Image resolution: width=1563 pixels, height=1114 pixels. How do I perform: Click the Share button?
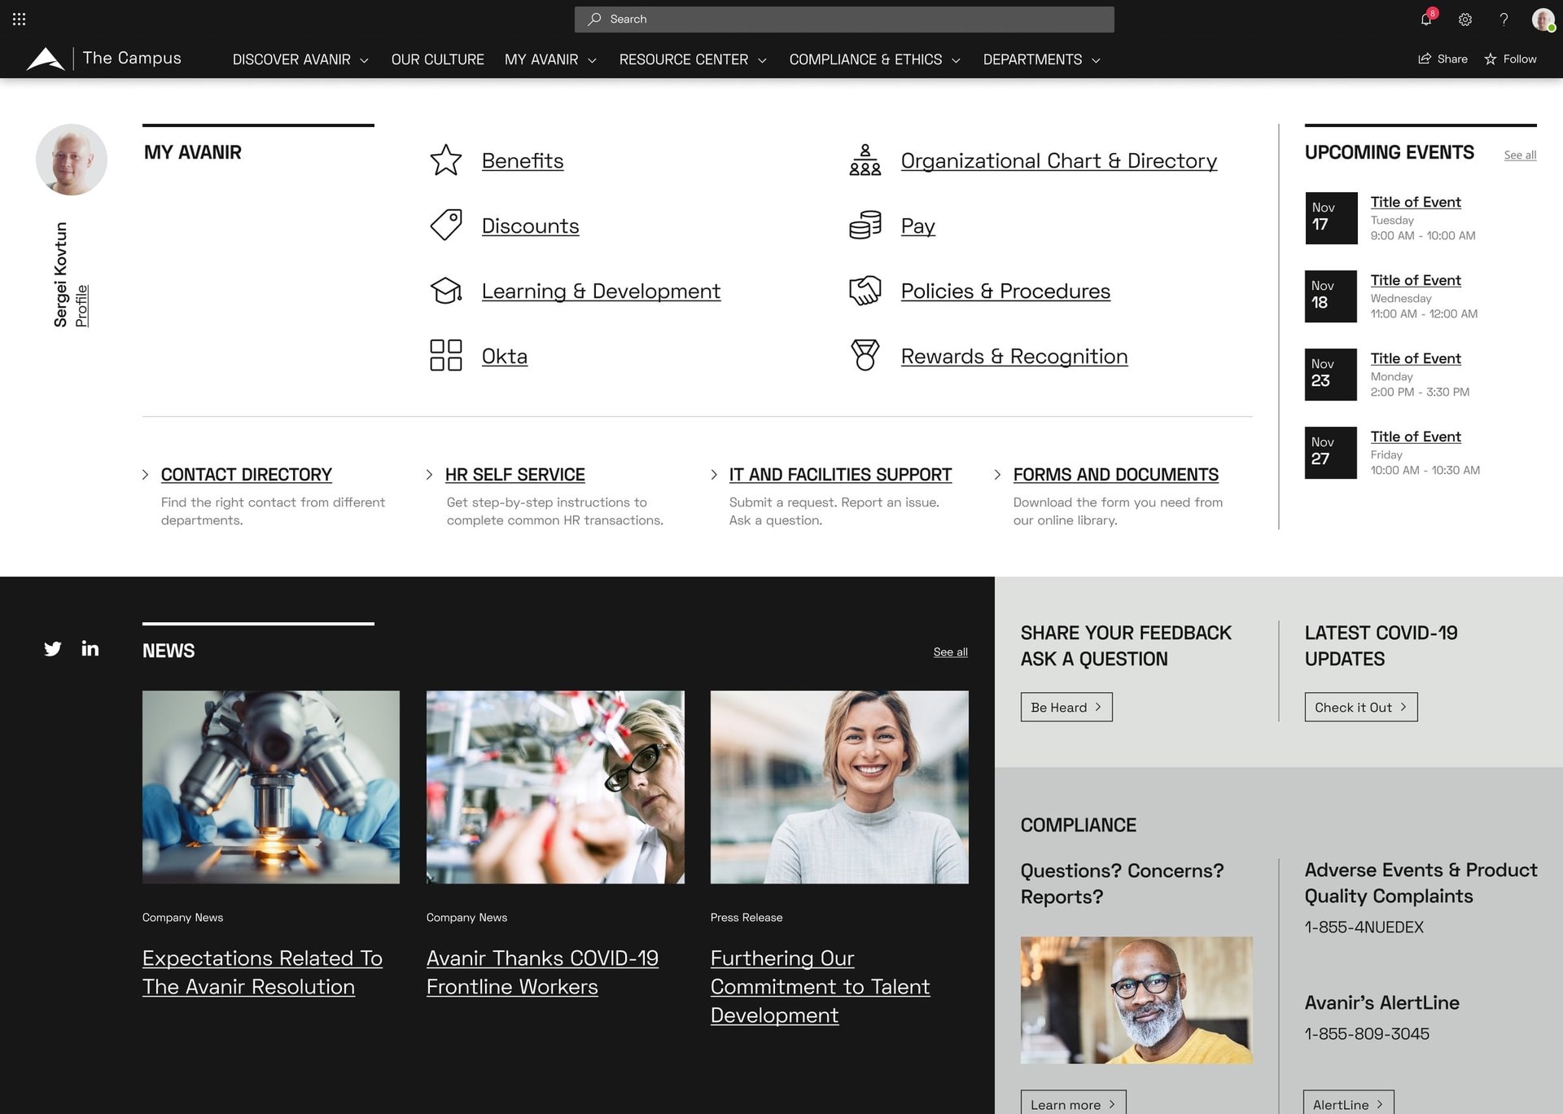(x=1443, y=59)
